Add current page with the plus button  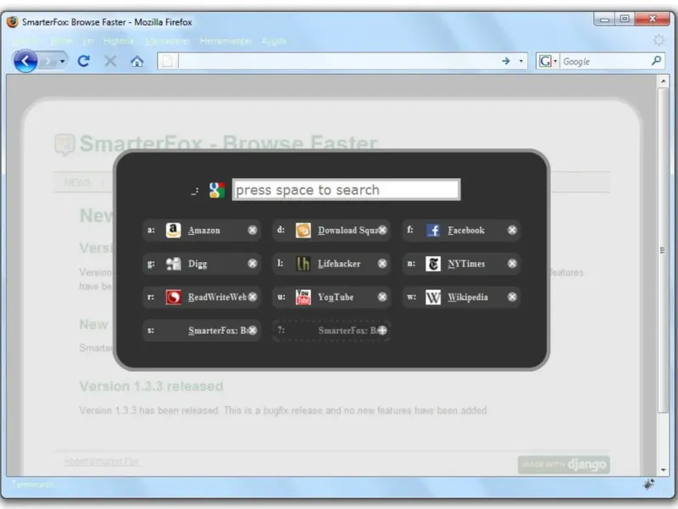click(x=382, y=330)
